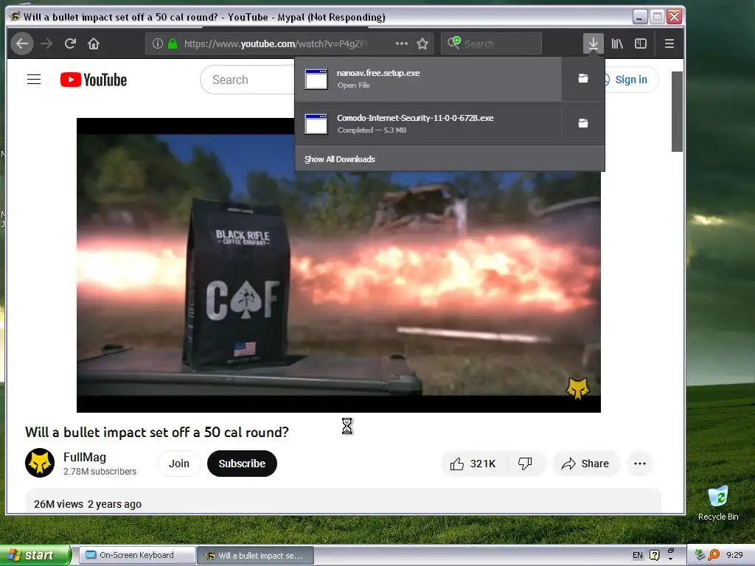The image size is (755, 566).
Task: Click the YouTube Search box
Action: click(248, 80)
